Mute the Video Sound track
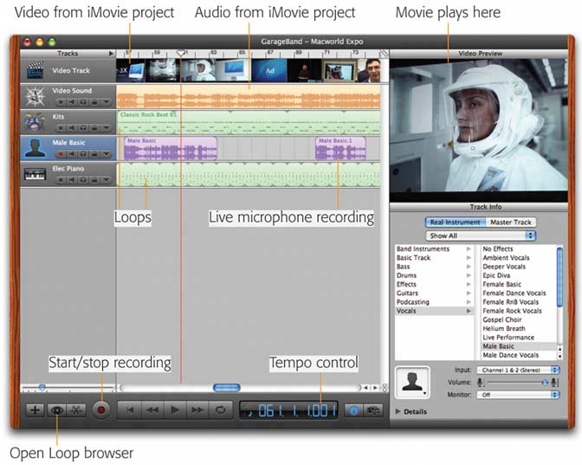Image resolution: width=582 pixels, height=465 pixels. pos(72,102)
